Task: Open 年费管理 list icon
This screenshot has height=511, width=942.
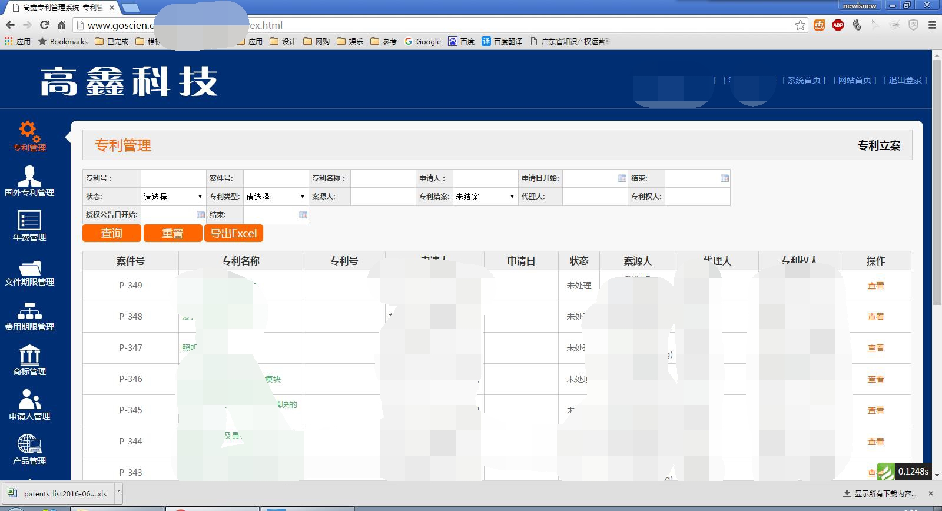Action: 29,221
